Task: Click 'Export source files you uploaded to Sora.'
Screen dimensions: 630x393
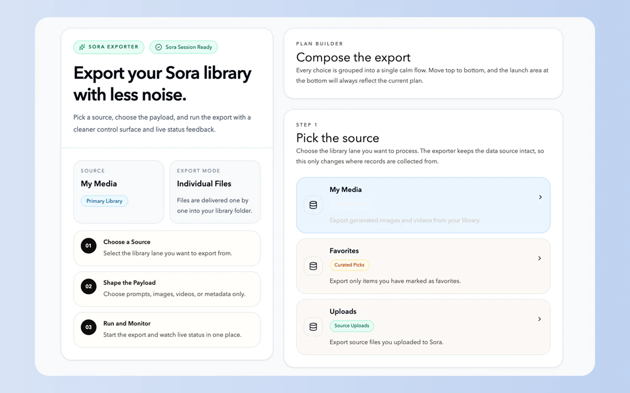Action: [386, 342]
